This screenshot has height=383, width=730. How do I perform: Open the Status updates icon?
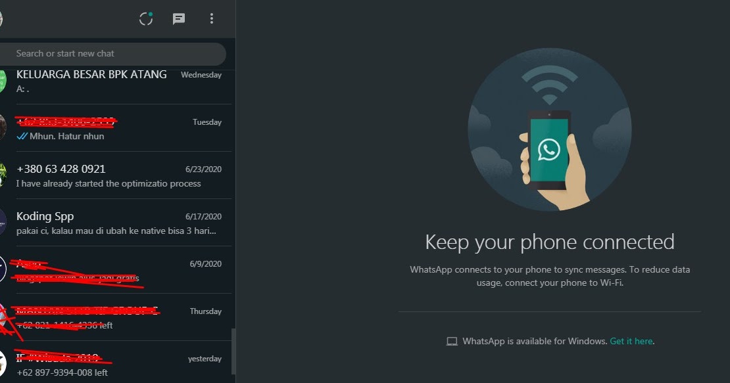tap(146, 18)
